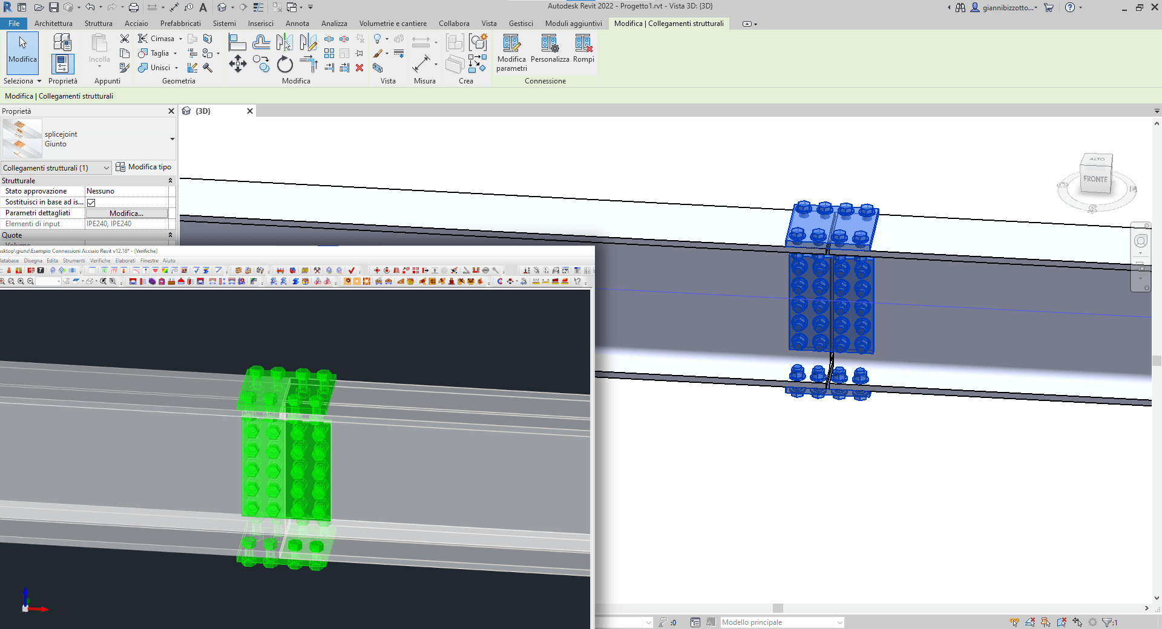Viewport: 1162px width, 629px height.
Task: Click the 'Modifica...' button for Parametri dettagliati
Action: [x=126, y=213]
